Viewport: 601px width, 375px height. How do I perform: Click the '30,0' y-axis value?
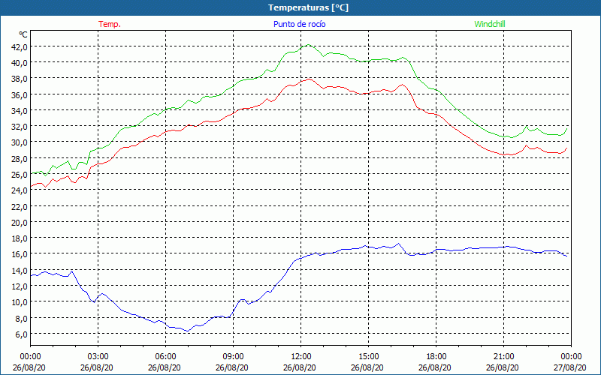click(x=20, y=142)
